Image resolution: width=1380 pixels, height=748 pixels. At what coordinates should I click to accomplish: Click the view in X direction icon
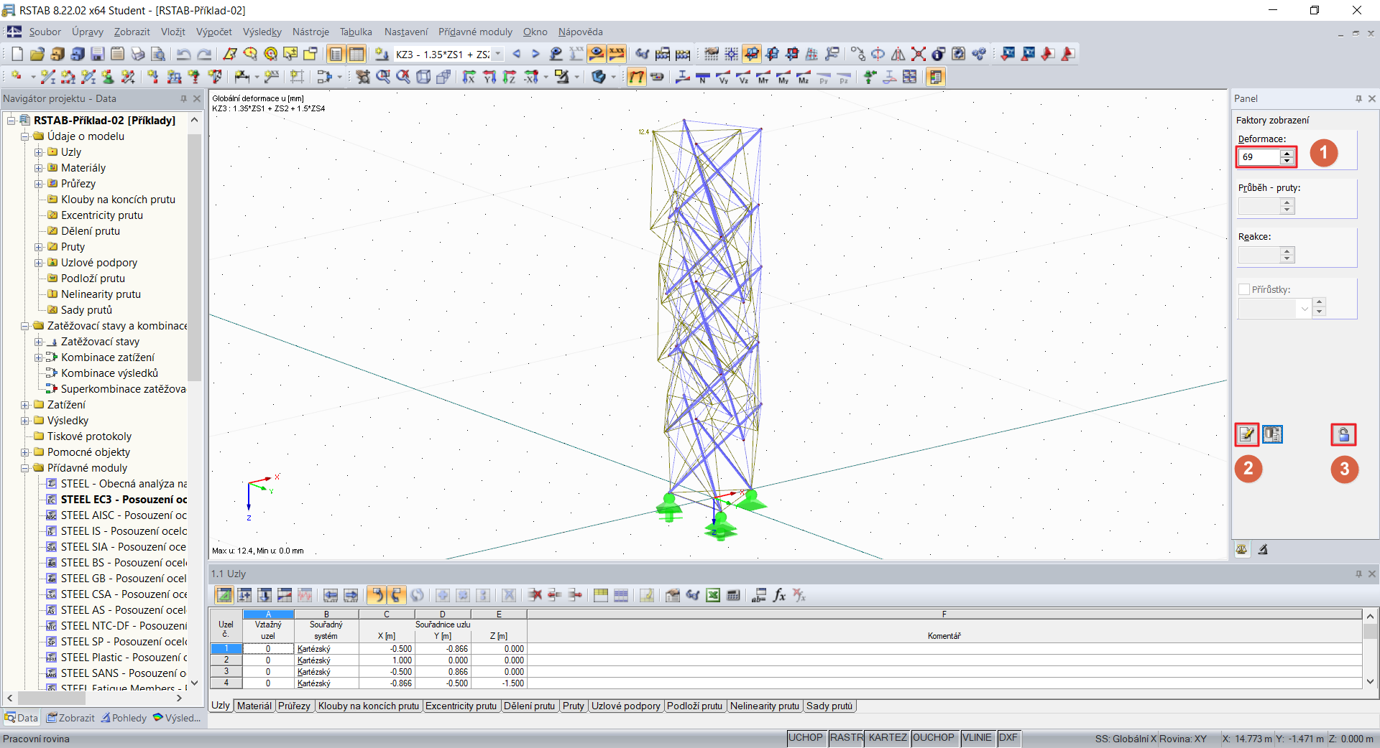(x=469, y=77)
